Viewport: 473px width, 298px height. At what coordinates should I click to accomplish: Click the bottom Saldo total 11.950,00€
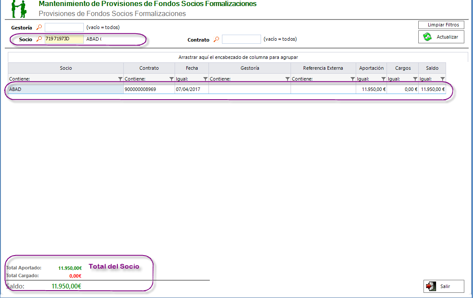click(66, 286)
